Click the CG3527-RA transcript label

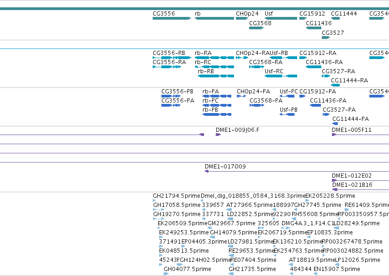[x=339, y=71]
